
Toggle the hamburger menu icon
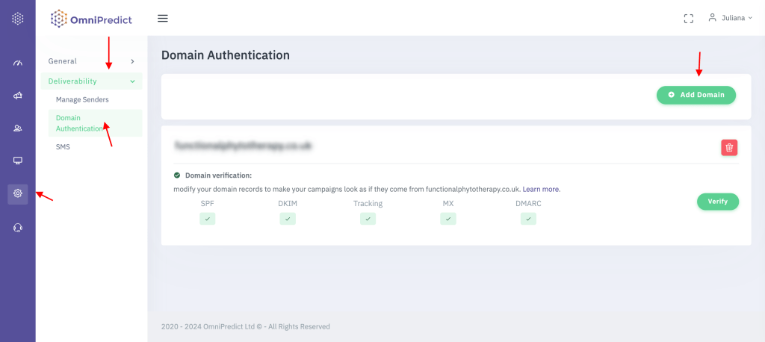click(163, 19)
